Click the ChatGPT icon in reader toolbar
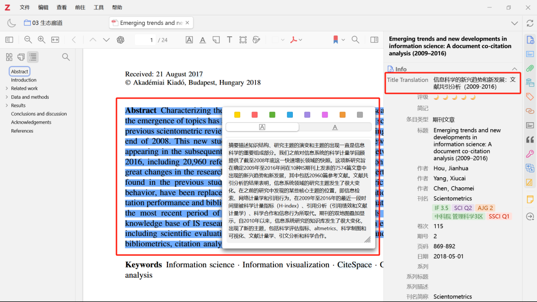The image size is (537, 302). (x=120, y=40)
